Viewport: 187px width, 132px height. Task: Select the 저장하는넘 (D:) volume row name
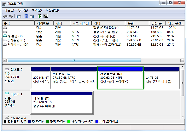[x=18, y=45]
